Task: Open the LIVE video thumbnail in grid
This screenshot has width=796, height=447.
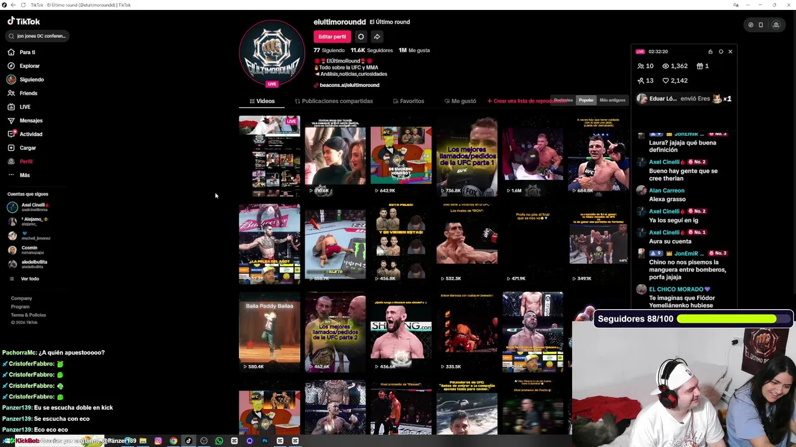Action: [269, 156]
